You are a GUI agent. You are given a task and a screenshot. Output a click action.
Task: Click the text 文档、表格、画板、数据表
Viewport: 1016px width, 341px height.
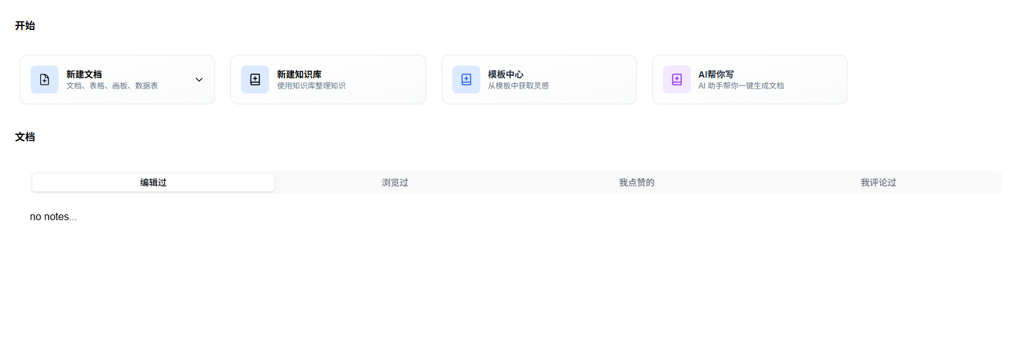pyautogui.click(x=112, y=86)
